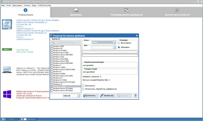Open the Базы данных menu
Screen dimensions: 203x121
coord(17,5)
